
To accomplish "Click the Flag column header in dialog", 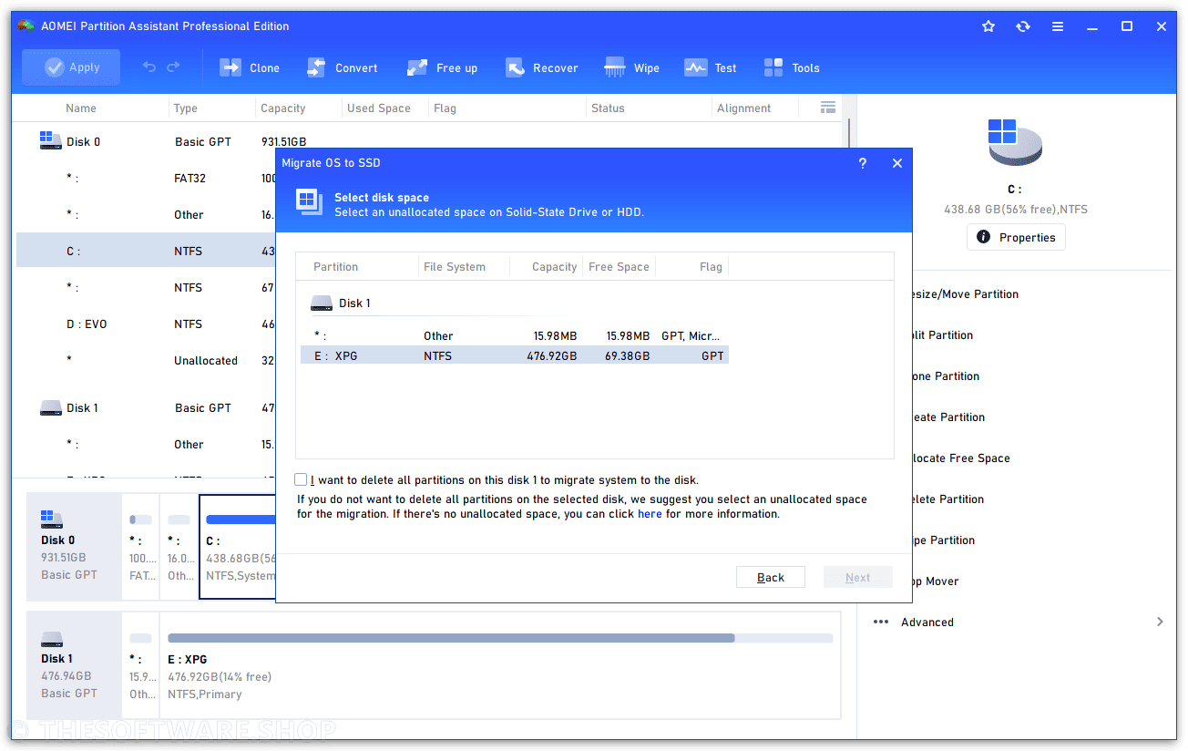I will tap(711, 267).
